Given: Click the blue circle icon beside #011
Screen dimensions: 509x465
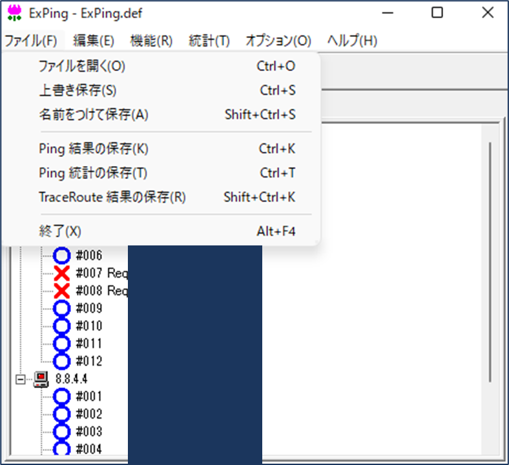Looking at the screenshot, I should tap(61, 344).
